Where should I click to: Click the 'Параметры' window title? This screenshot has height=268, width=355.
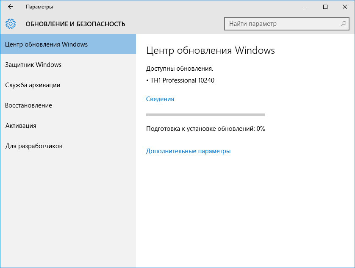tap(39, 7)
